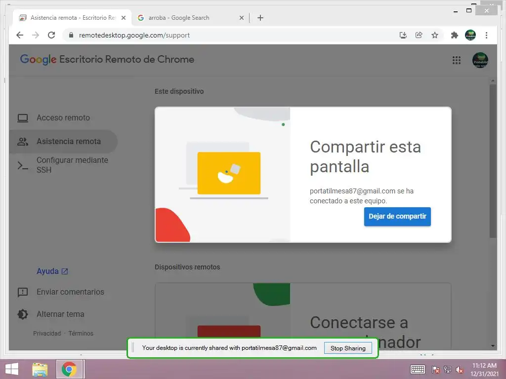
Task: Click the address bar URL
Action: 134,35
